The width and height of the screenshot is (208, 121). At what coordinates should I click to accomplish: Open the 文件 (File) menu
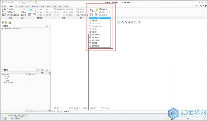tap(4, 6)
